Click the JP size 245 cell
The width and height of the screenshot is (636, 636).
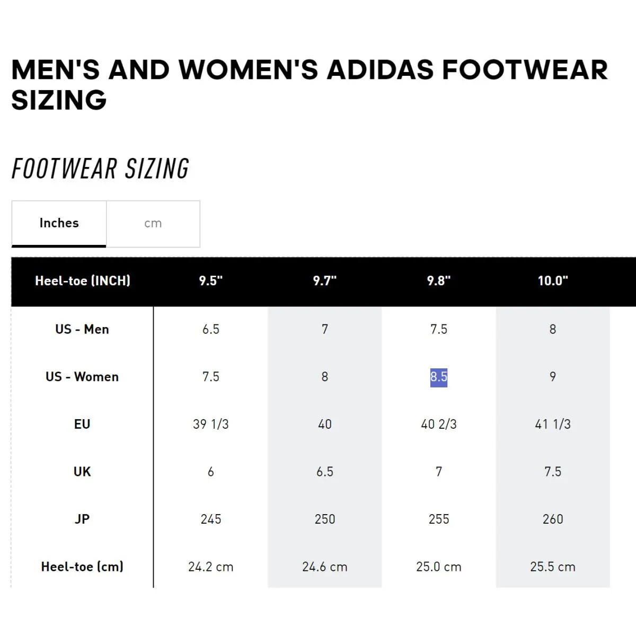point(211,519)
